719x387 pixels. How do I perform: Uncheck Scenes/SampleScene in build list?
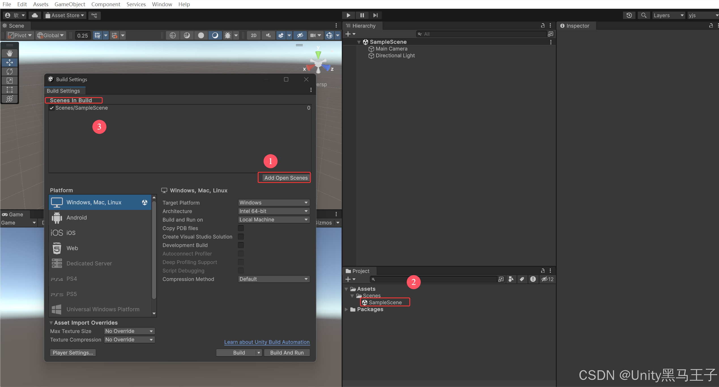click(52, 108)
